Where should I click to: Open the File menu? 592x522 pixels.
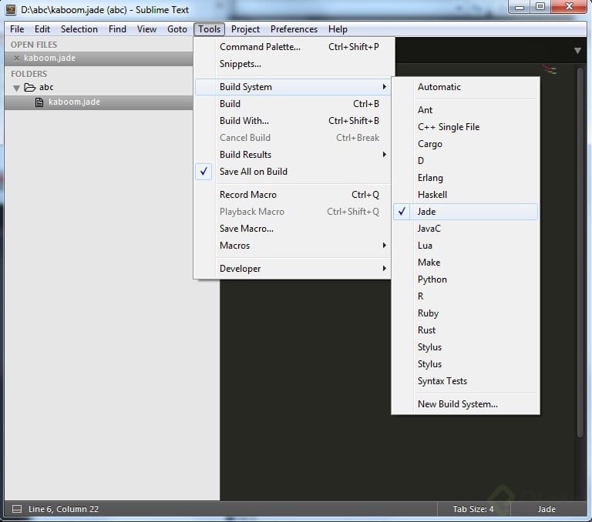[17, 29]
